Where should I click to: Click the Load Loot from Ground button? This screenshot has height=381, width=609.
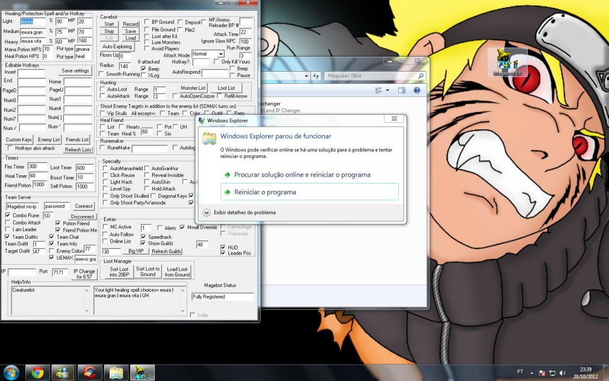(177, 271)
